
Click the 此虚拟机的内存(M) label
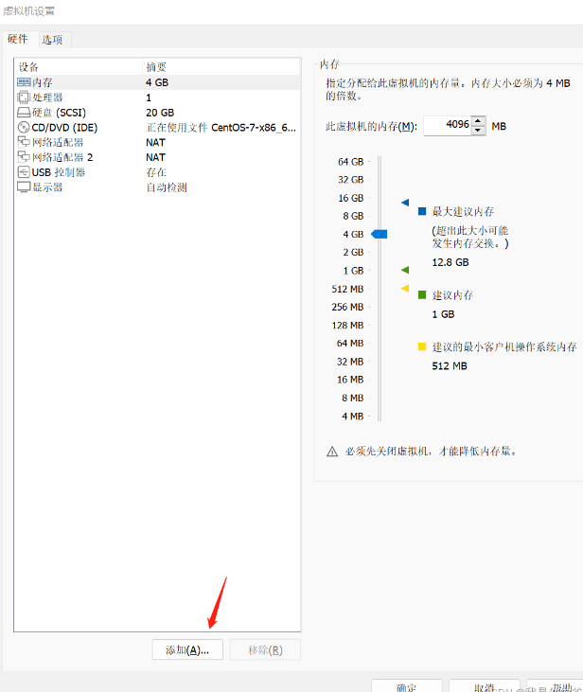pos(371,126)
